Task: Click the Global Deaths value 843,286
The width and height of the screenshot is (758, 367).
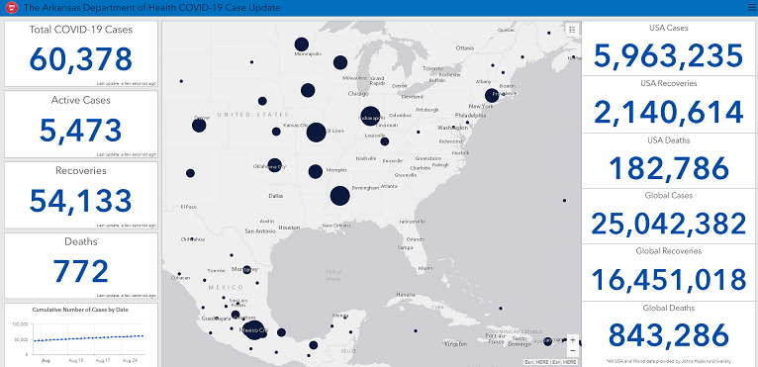Action: click(669, 335)
